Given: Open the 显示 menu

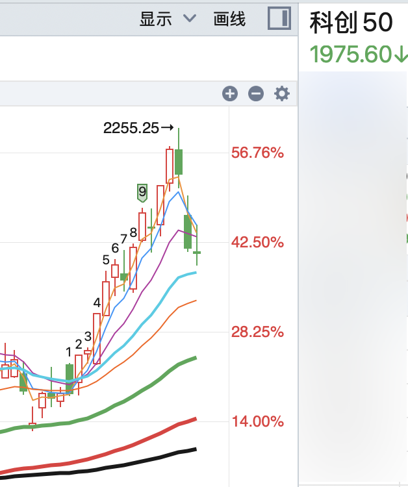Looking at the screenshot, I should pyautogui.click(x=156, y=19).
